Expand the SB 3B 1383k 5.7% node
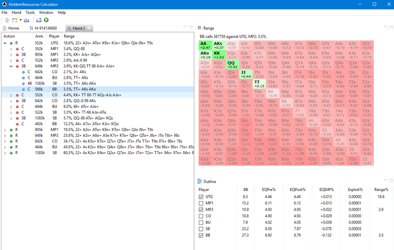The height and width of the screenshot is (250, 394). [x=11, y=118]
